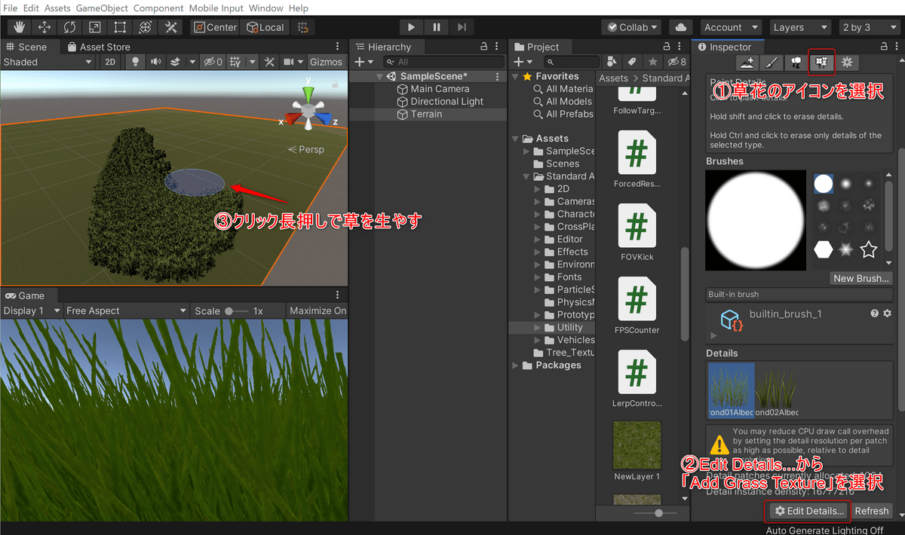905x535 pixels.
Task: Click the Gizmos button
Action: (x=326, y=62)
